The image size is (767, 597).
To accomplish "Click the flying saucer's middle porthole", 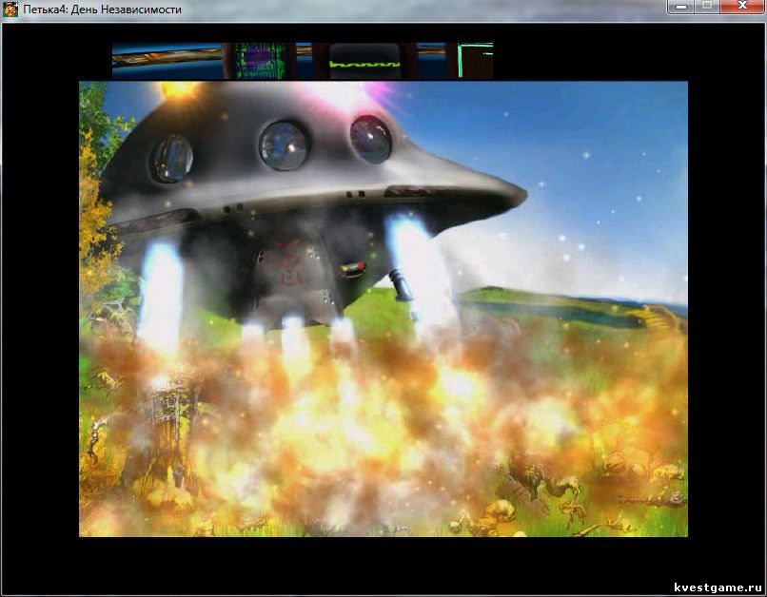I will click(x=284, y=145).
